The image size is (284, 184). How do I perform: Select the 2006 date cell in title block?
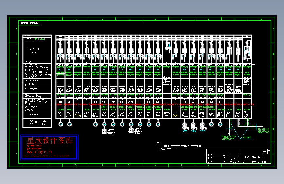(235, 162)
